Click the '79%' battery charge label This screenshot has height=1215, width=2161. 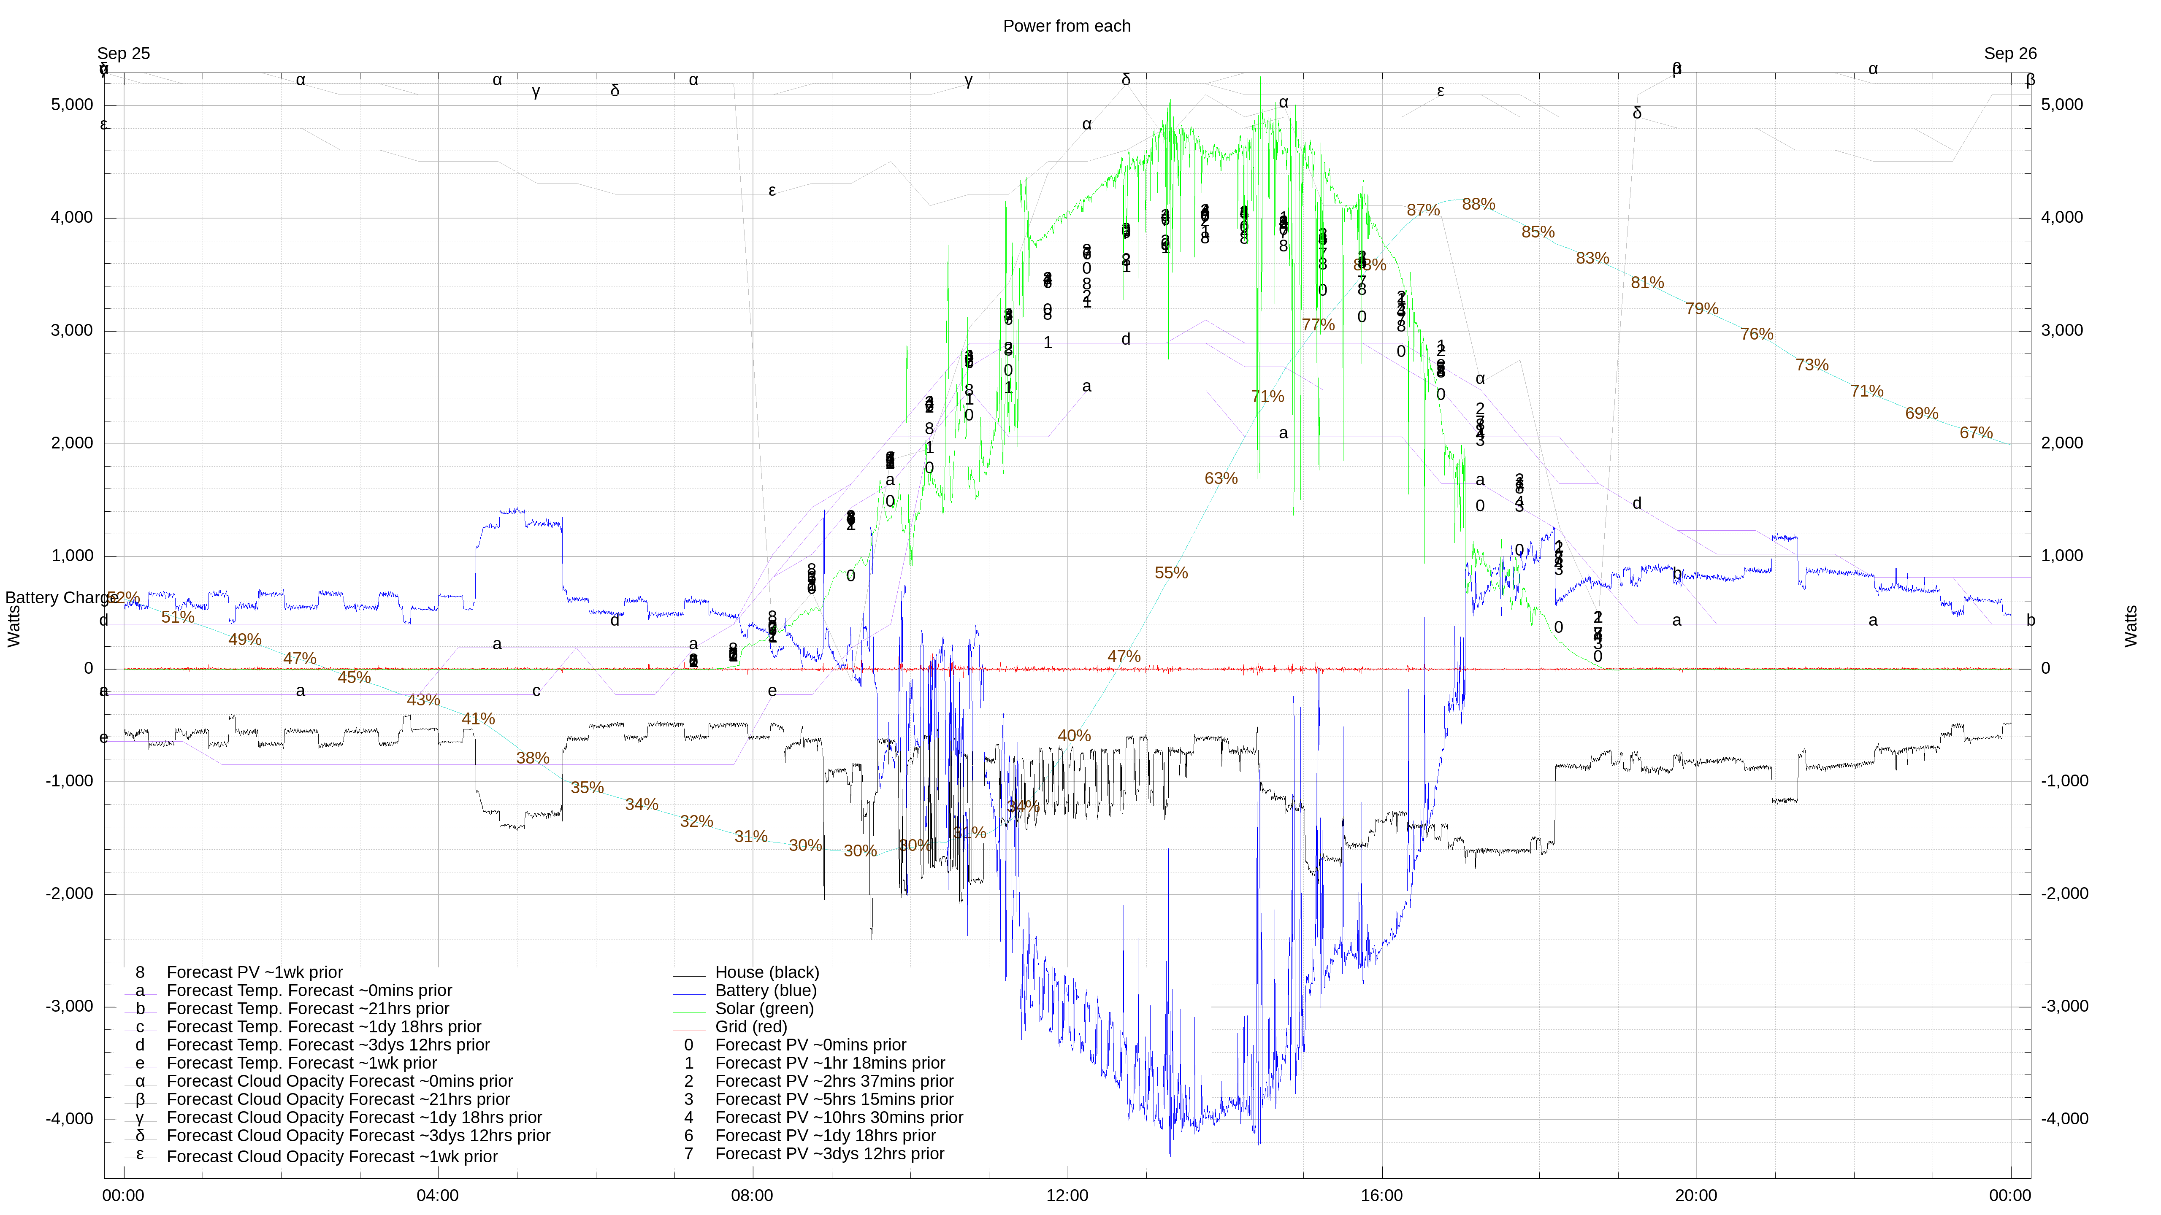point(1701,309)
